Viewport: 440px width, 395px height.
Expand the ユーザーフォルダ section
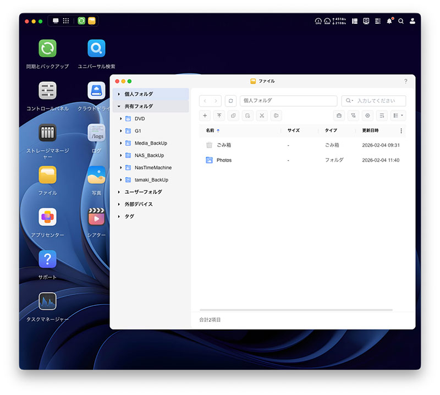[x=119, y=192]
